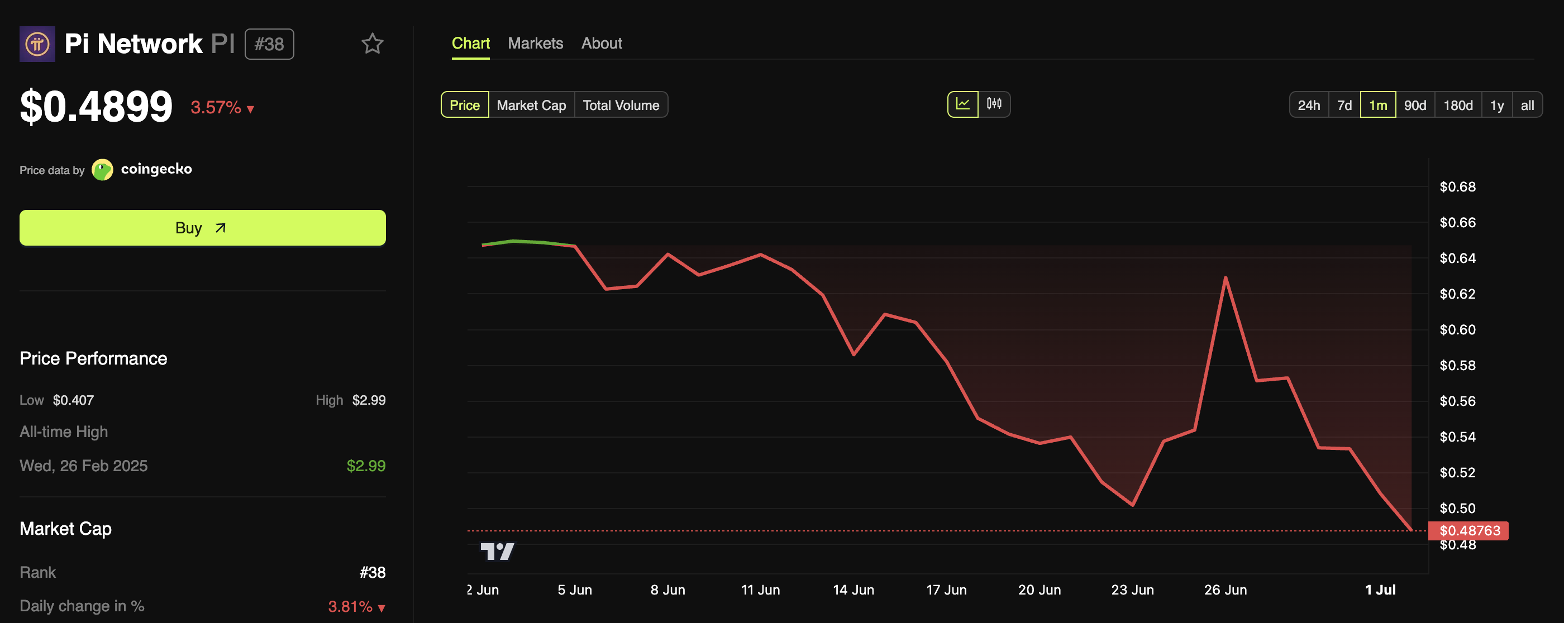Switch to line chart view icon

point(962,104)
